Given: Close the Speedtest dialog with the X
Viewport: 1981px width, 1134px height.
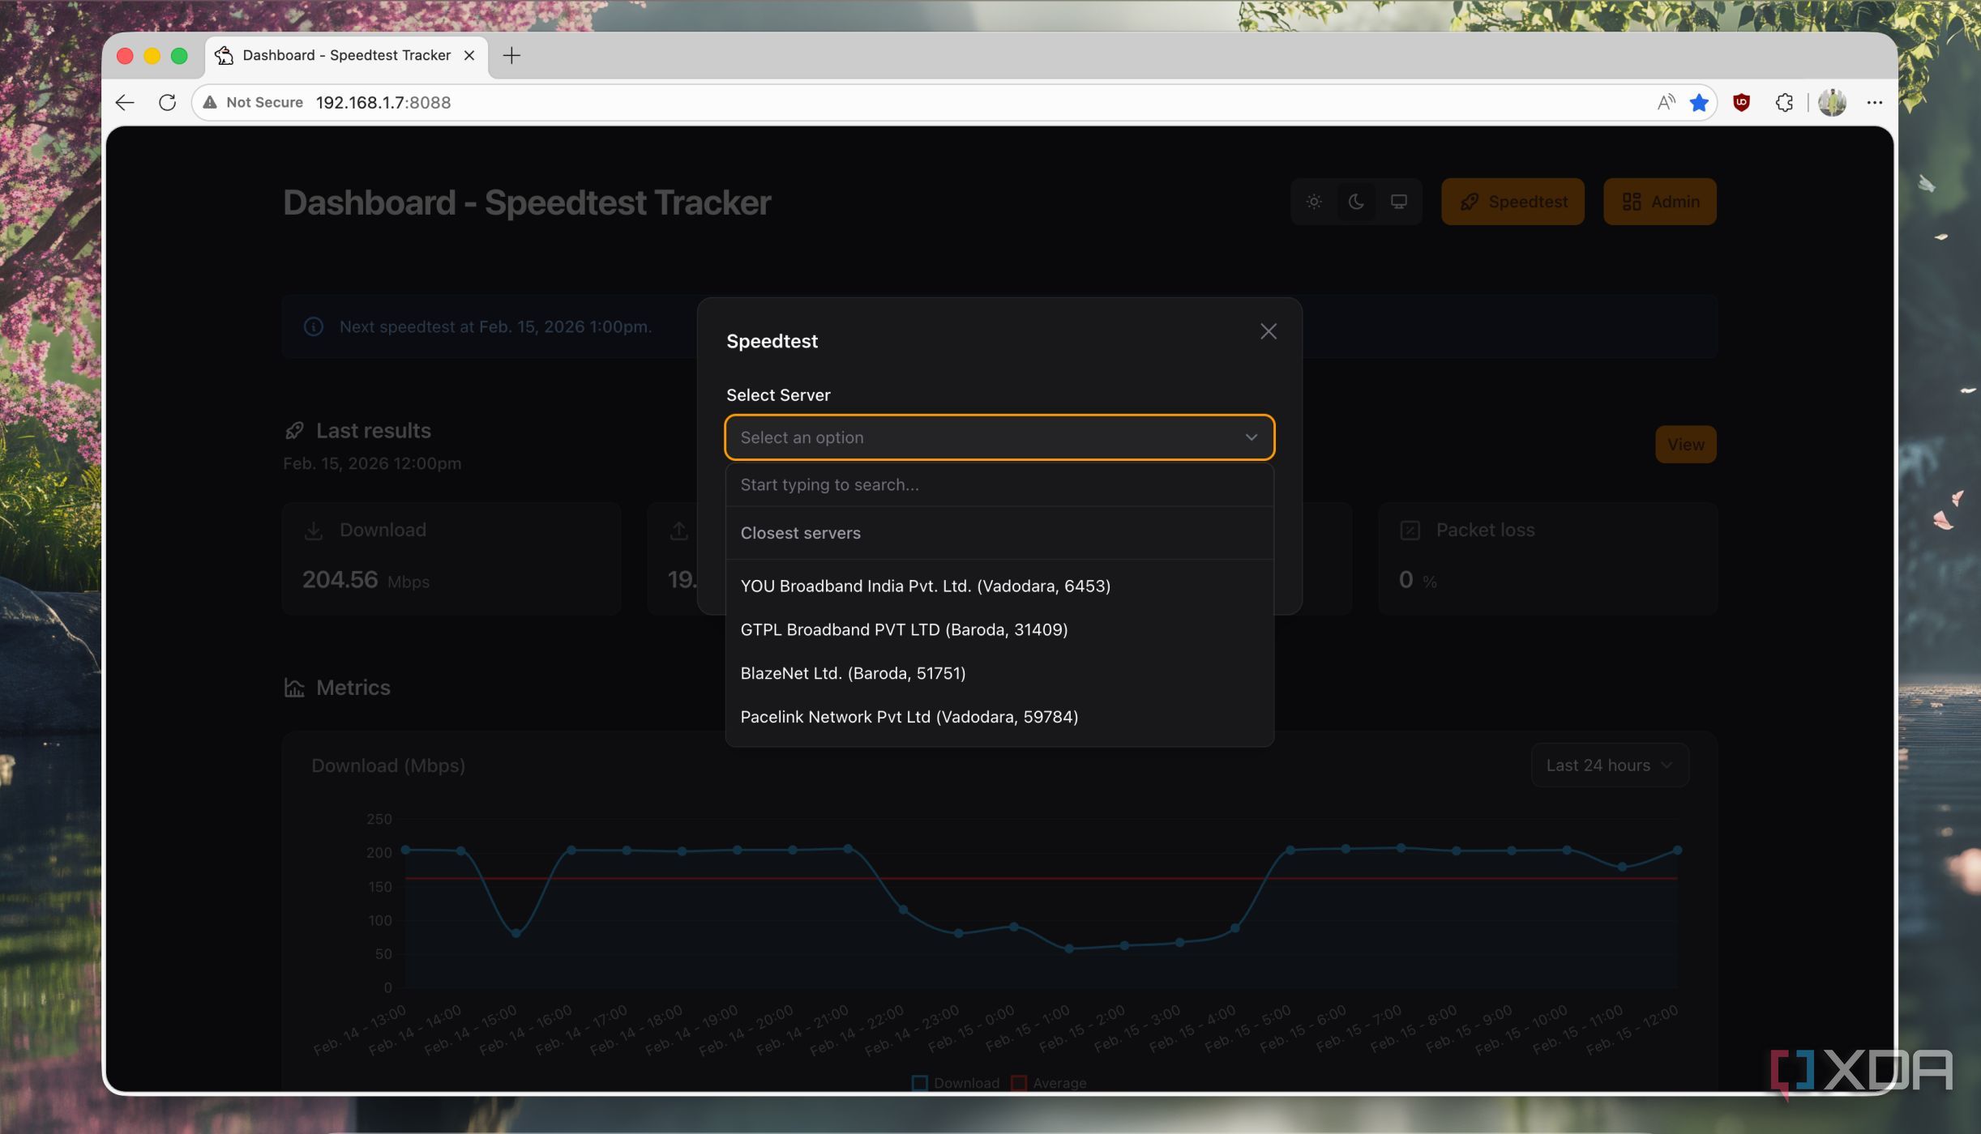Looking at the screenshot, I should 1269,331.
